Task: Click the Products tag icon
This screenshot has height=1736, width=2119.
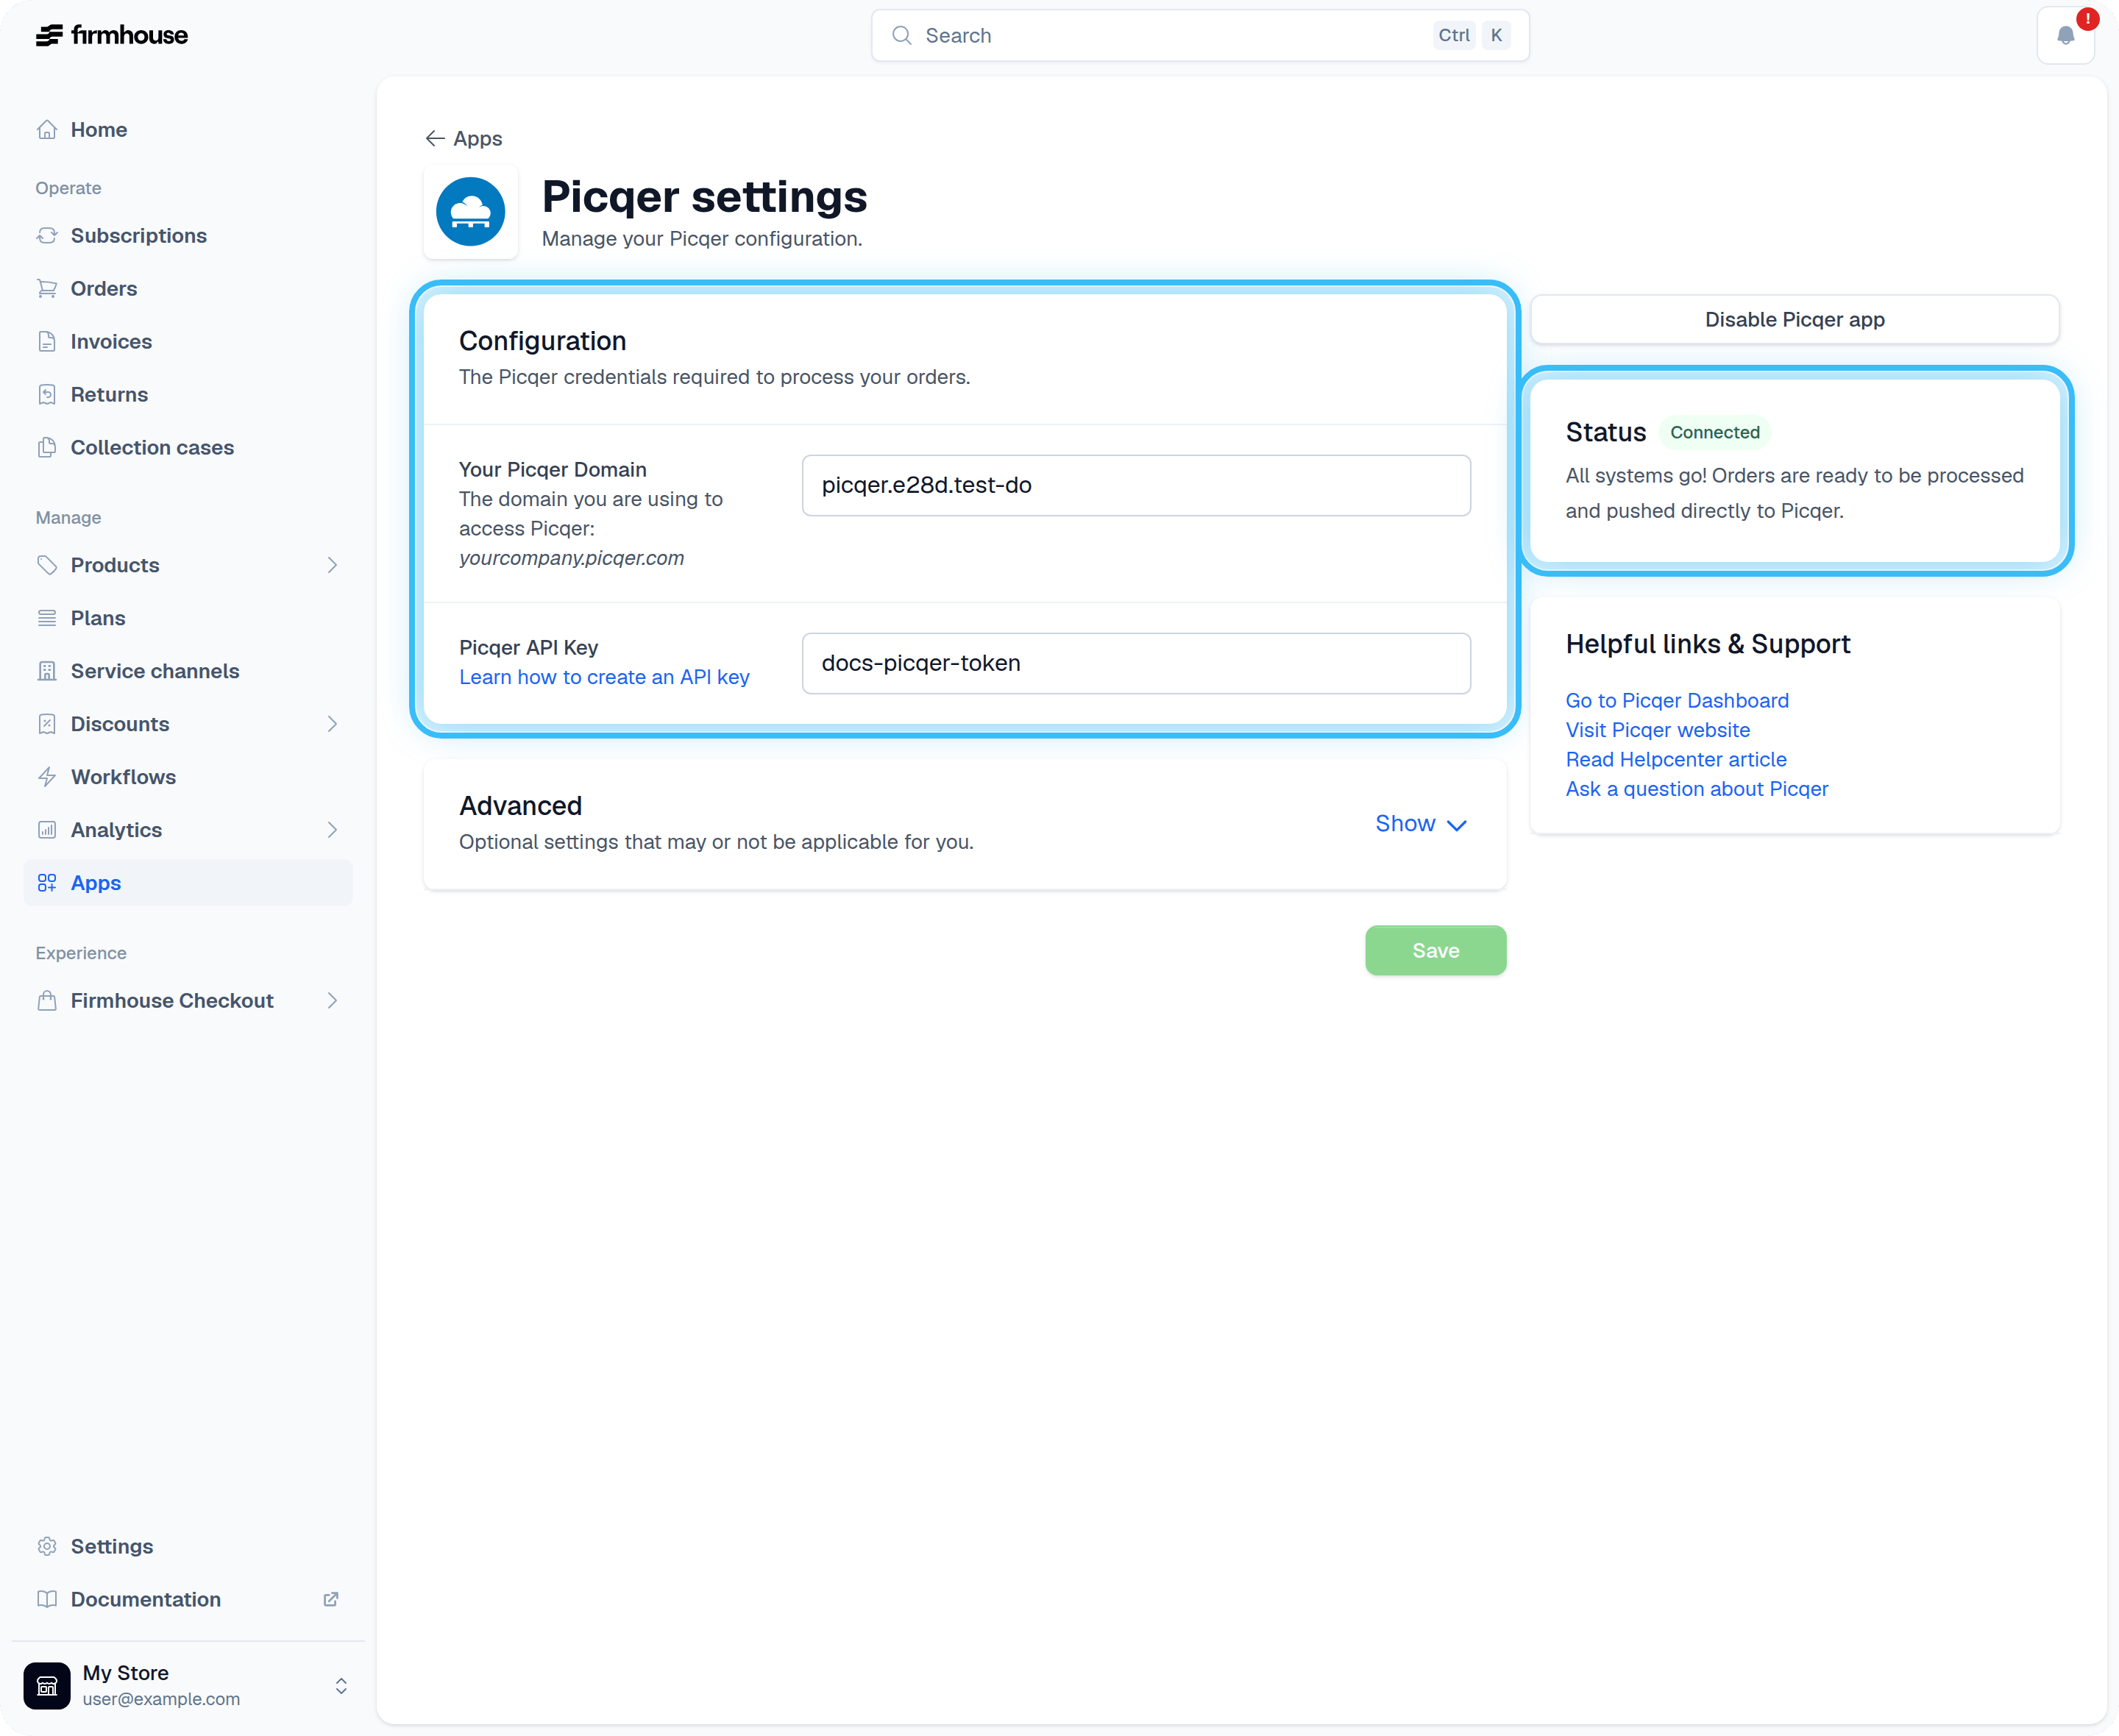Action: point(47,565)
